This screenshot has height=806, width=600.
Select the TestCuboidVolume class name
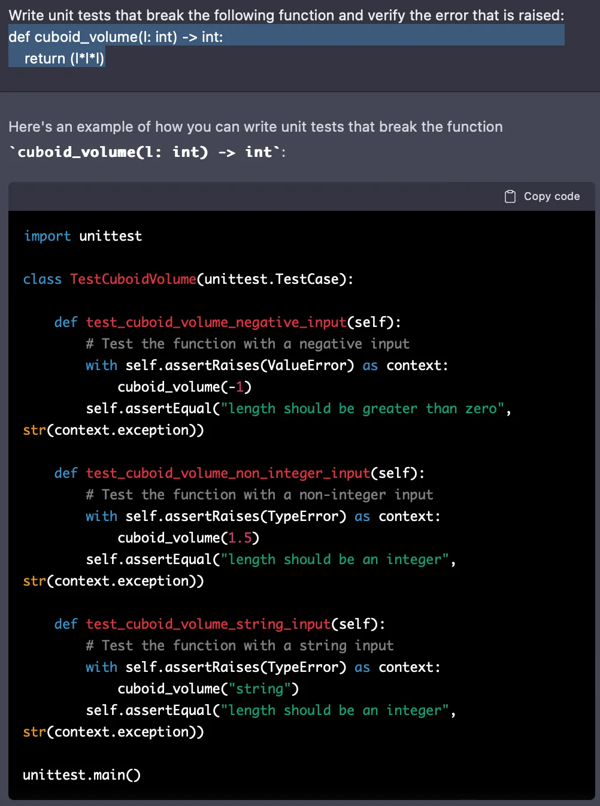[132, 279]
